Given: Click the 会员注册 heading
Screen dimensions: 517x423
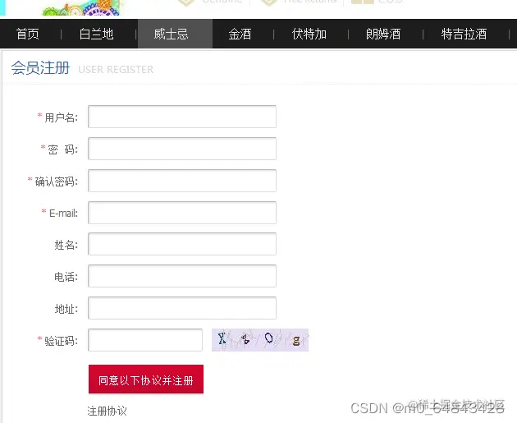Looking at the screenshot, I should (40, 68).
